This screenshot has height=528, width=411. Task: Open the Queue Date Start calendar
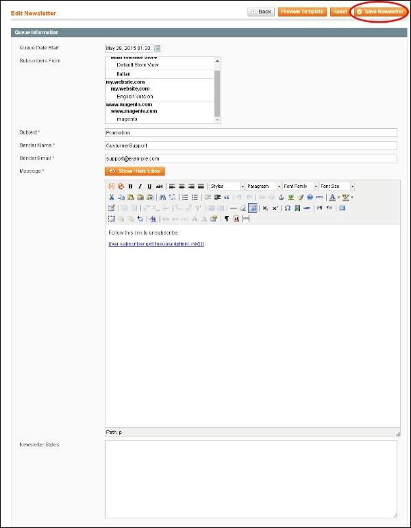click(158, 49)
